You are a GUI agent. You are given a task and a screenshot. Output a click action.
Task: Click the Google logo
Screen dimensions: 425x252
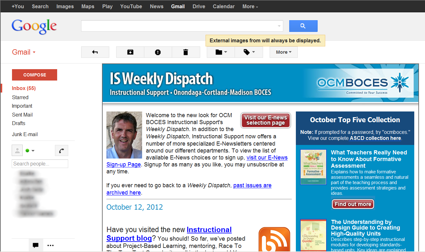tap(34, 27)
